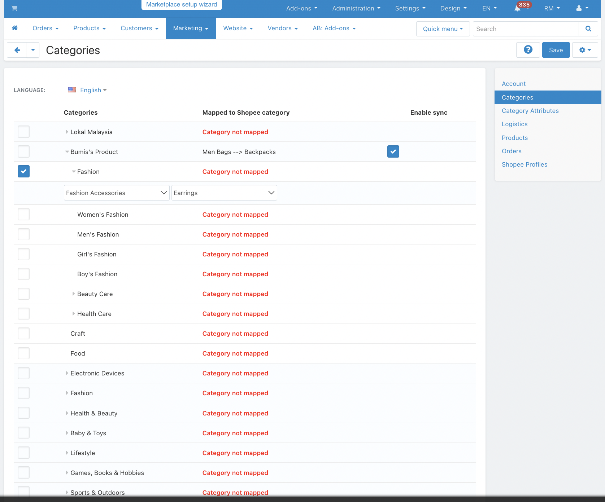The width and height of the screenshot is (605, 502).
Task: Open notifications bell with 835 badge
Action: (x=518, y=8)
